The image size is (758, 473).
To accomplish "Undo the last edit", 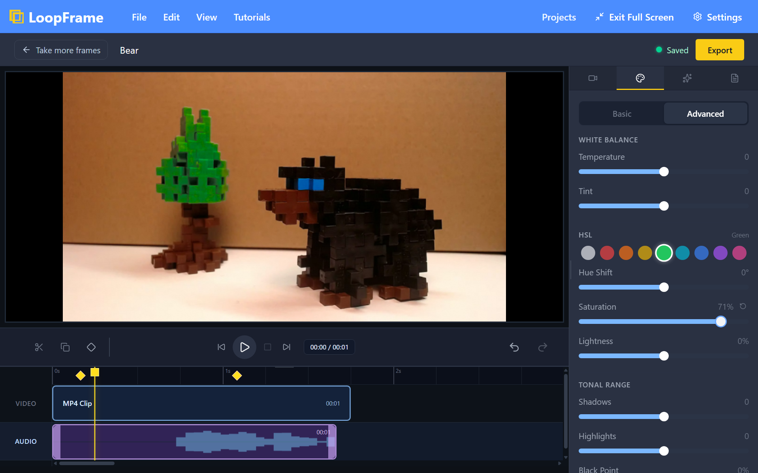I will pyautogui.click(x=514, y=347).
